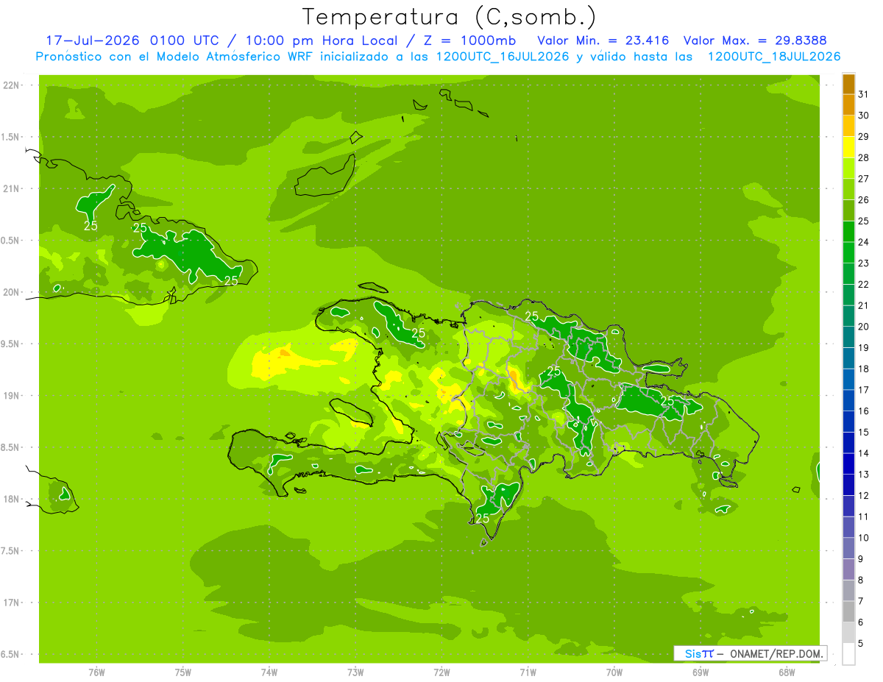Click the number 20 on the color scale
The image size is (883, 682).
pos(864,327)
